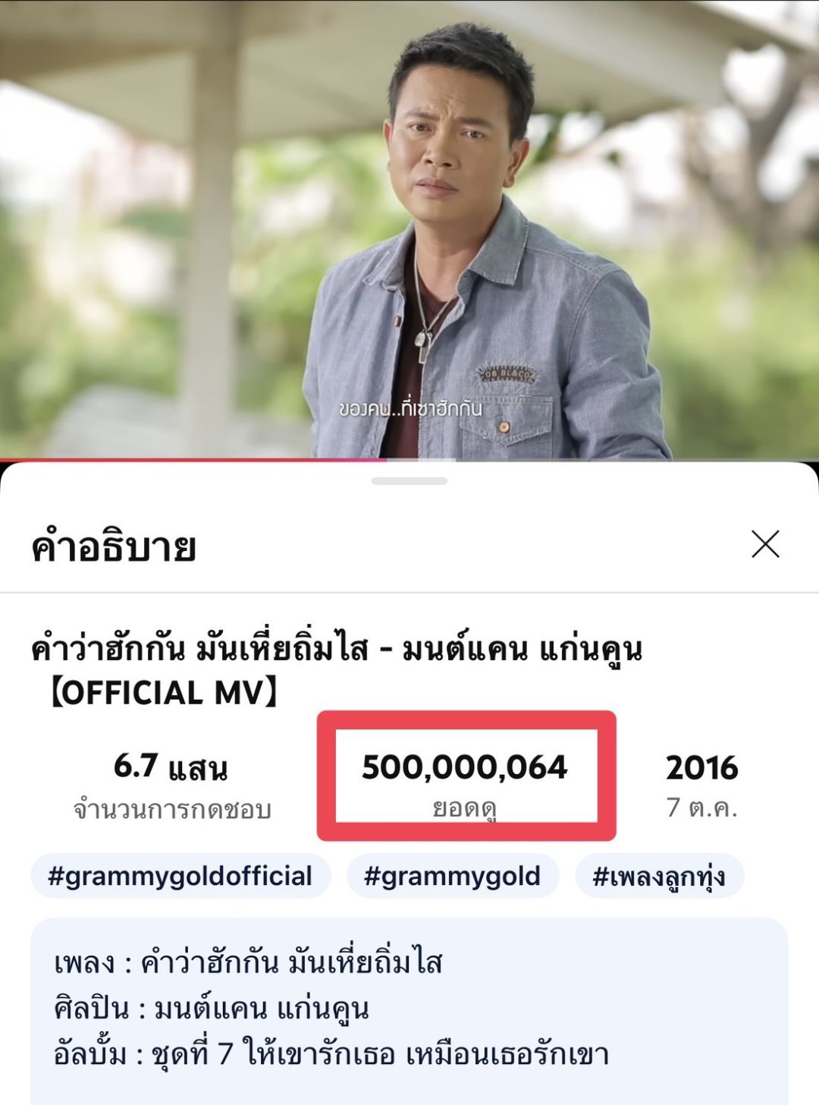Screen dimensions: 819x1105
Task: Tap the 500,000,064 view count
Action: tap(465, 767)
